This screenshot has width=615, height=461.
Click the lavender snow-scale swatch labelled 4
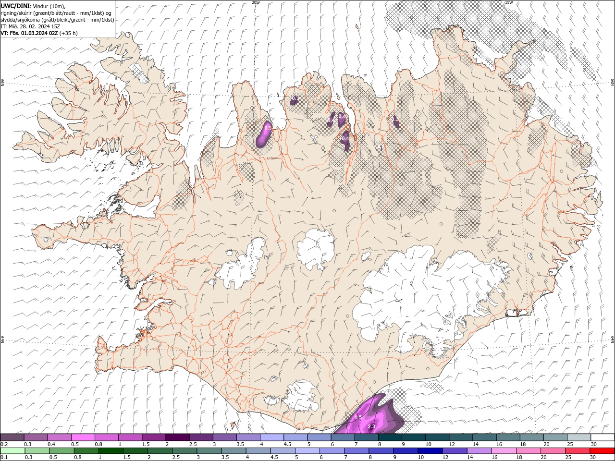point(272,437)
